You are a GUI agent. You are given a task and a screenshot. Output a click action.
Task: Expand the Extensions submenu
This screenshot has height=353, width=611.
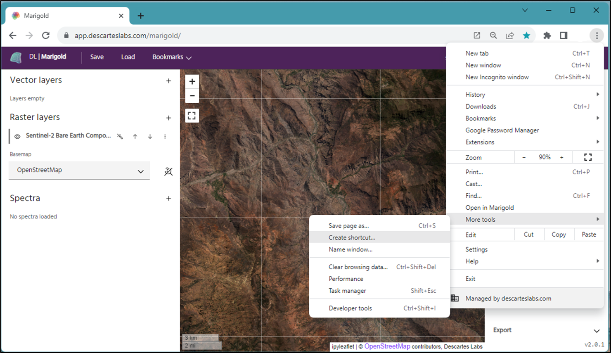(525, 142)
